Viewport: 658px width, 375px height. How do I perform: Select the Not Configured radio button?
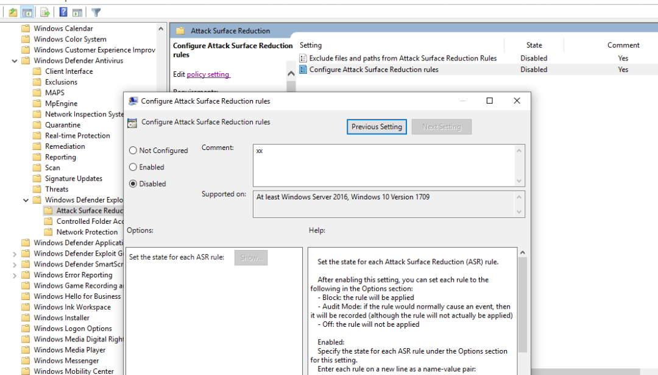coord(133,151)
